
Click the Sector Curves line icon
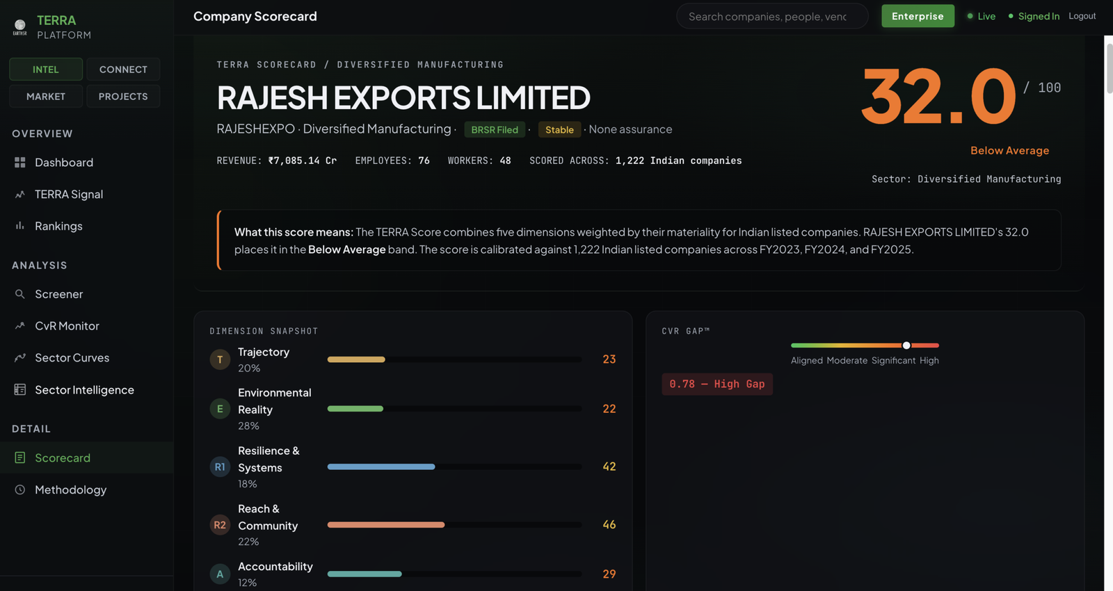pos(20,357)
